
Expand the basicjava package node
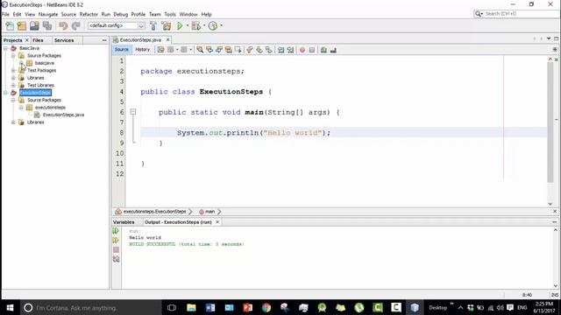click(21, 63)
